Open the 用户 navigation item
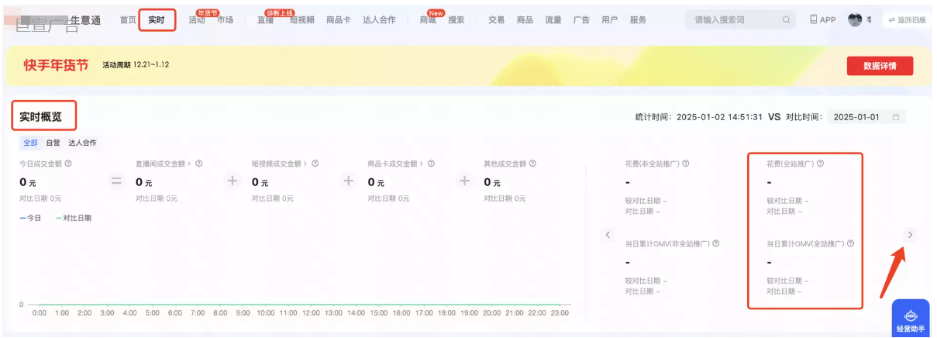 coord(610,20)
